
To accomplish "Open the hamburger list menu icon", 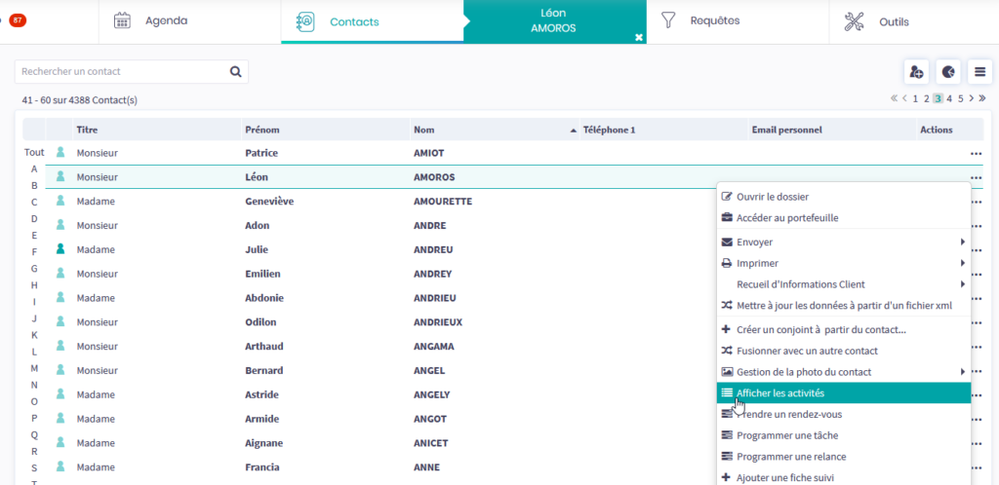I will tap(979, 72).
